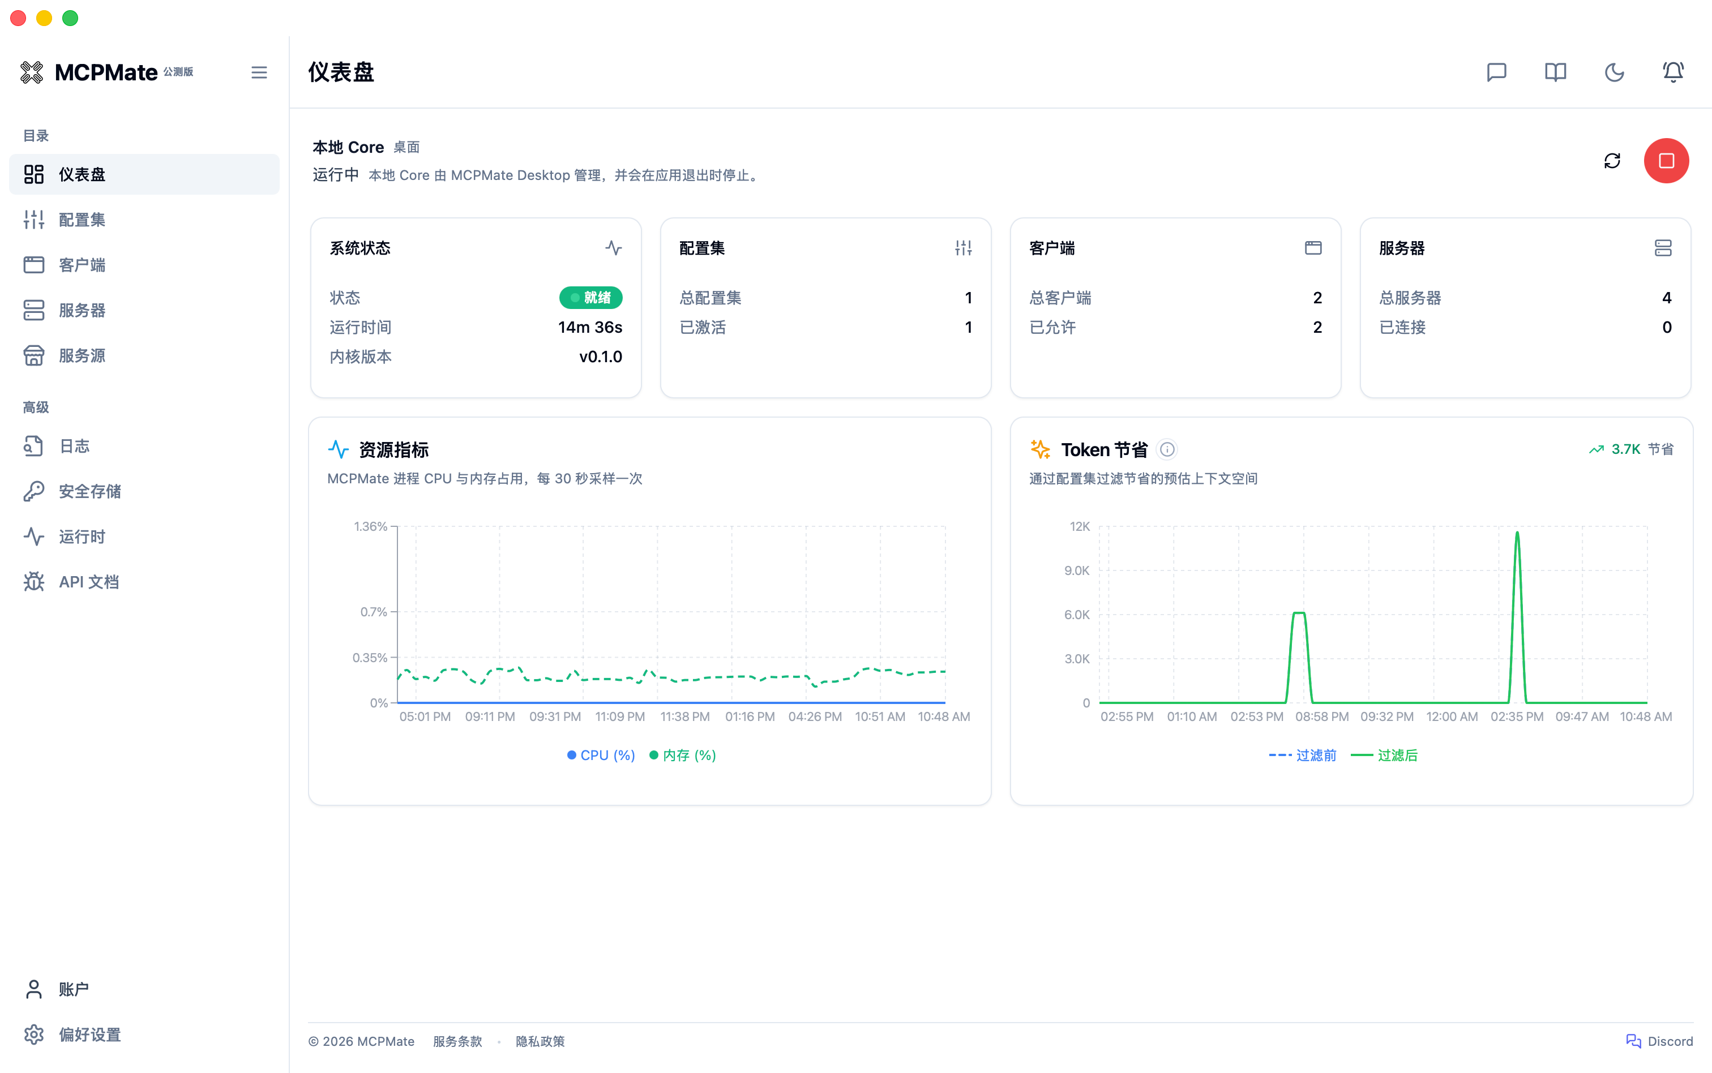Open the 系统状态 card title
Image resolution: width=1712 pixels, height=1073 pixels.
[x=360, y=248]
